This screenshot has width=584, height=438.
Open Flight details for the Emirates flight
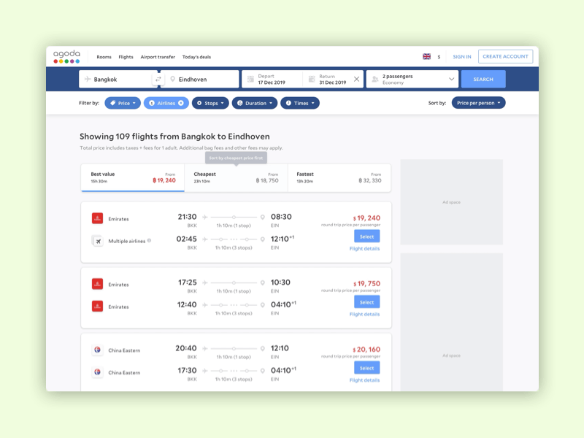pos(365,248)
